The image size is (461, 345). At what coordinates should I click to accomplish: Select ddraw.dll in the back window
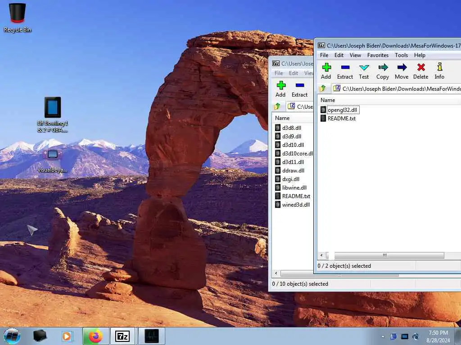(289, 170)
